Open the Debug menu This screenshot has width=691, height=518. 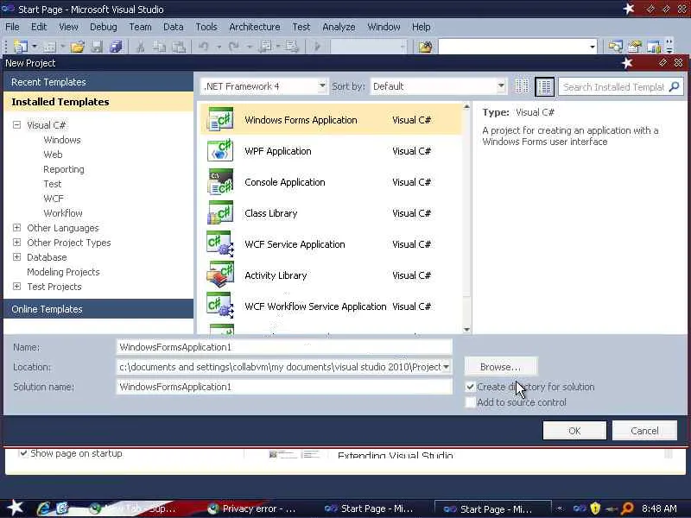[x=104, y=27]
